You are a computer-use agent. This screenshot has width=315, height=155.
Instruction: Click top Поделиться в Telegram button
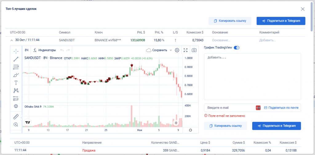[281, 21]
